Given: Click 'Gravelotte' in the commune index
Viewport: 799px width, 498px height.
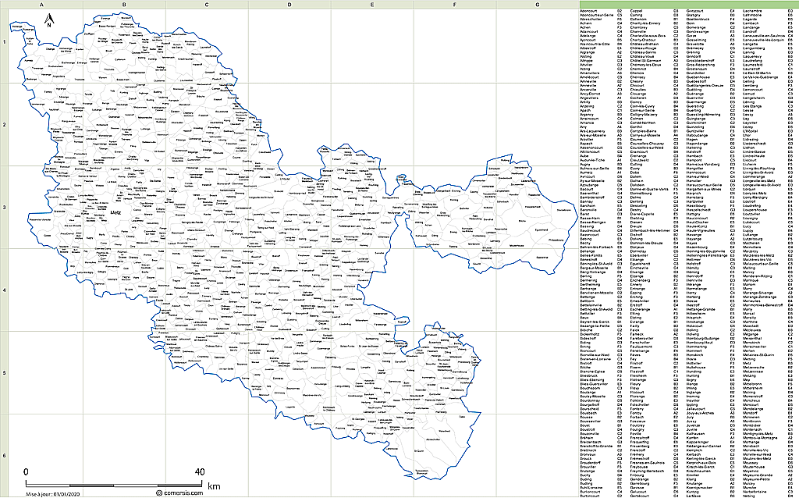Looking at the screenshot, I should point(695,44).
